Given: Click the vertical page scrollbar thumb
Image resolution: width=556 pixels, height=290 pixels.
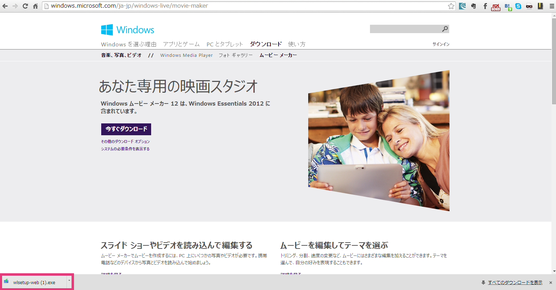Looking at the screenshot, I should click(x=554, y=61).
